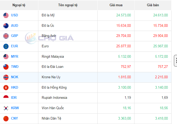Click the Giá bán column header
Viewport: 177px width, 124px height.
click(x=153, y=5)
